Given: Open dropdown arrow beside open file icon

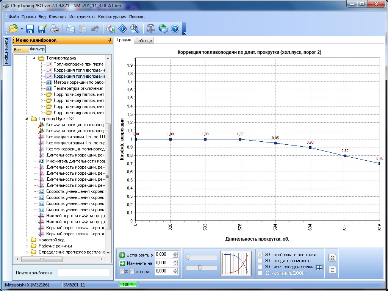Looking at the screenshot, I should tap(22, 29).
